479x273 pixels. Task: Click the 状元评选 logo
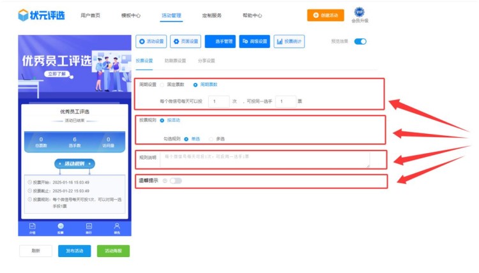(x=41, y=15)
